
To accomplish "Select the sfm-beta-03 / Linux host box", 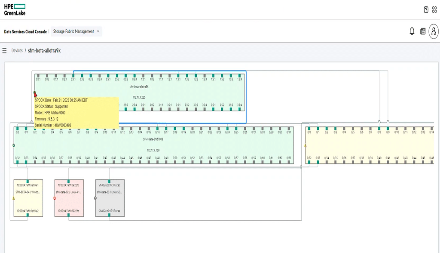I will [x=110, y=198].
